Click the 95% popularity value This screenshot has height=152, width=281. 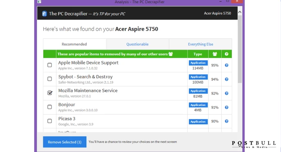(215, 65)
